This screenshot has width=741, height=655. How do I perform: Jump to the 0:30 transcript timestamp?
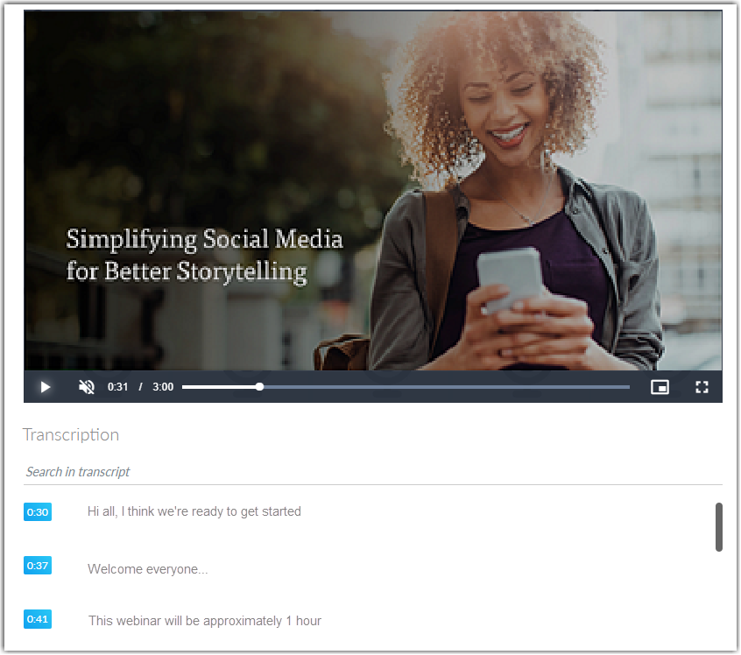click(x=38, y=511)
